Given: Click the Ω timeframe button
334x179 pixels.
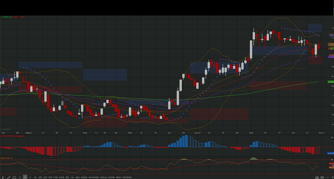Looking at the screenshot, I should tap(20, 177).
